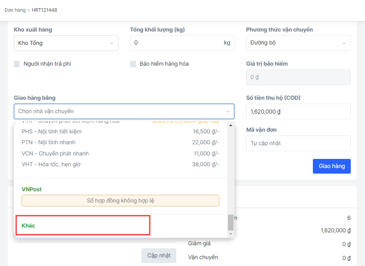Expand the Đường bộ shipping method dropdown
This screenshot has width=365, height=266.
pyautogui.click(x=298, y=43)
